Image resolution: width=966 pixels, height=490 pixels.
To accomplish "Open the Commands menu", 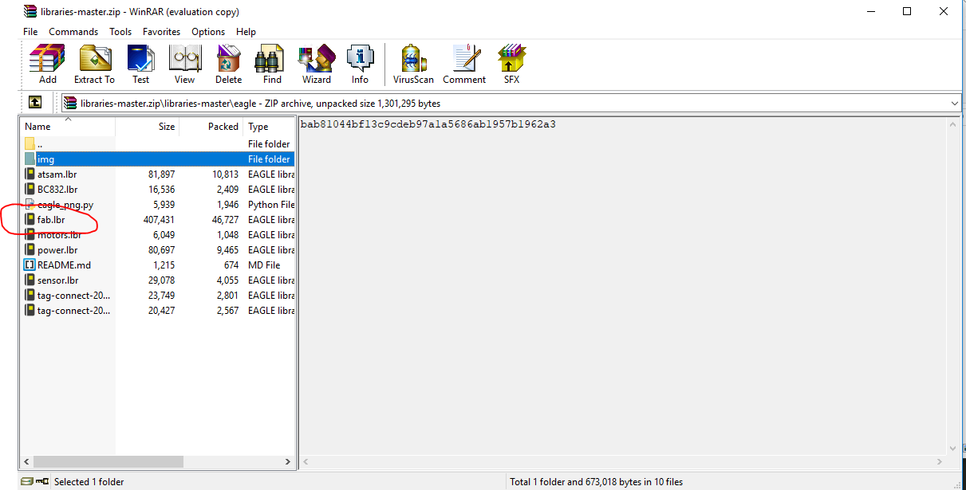I will [73, 32].
